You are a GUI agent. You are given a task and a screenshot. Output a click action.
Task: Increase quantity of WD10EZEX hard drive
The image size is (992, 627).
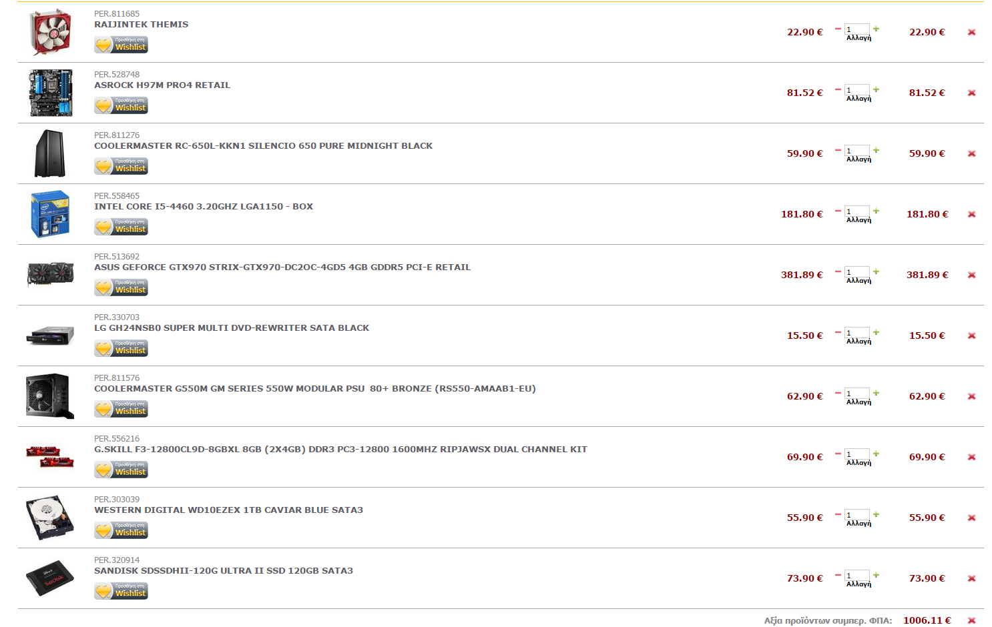point(876,514)
